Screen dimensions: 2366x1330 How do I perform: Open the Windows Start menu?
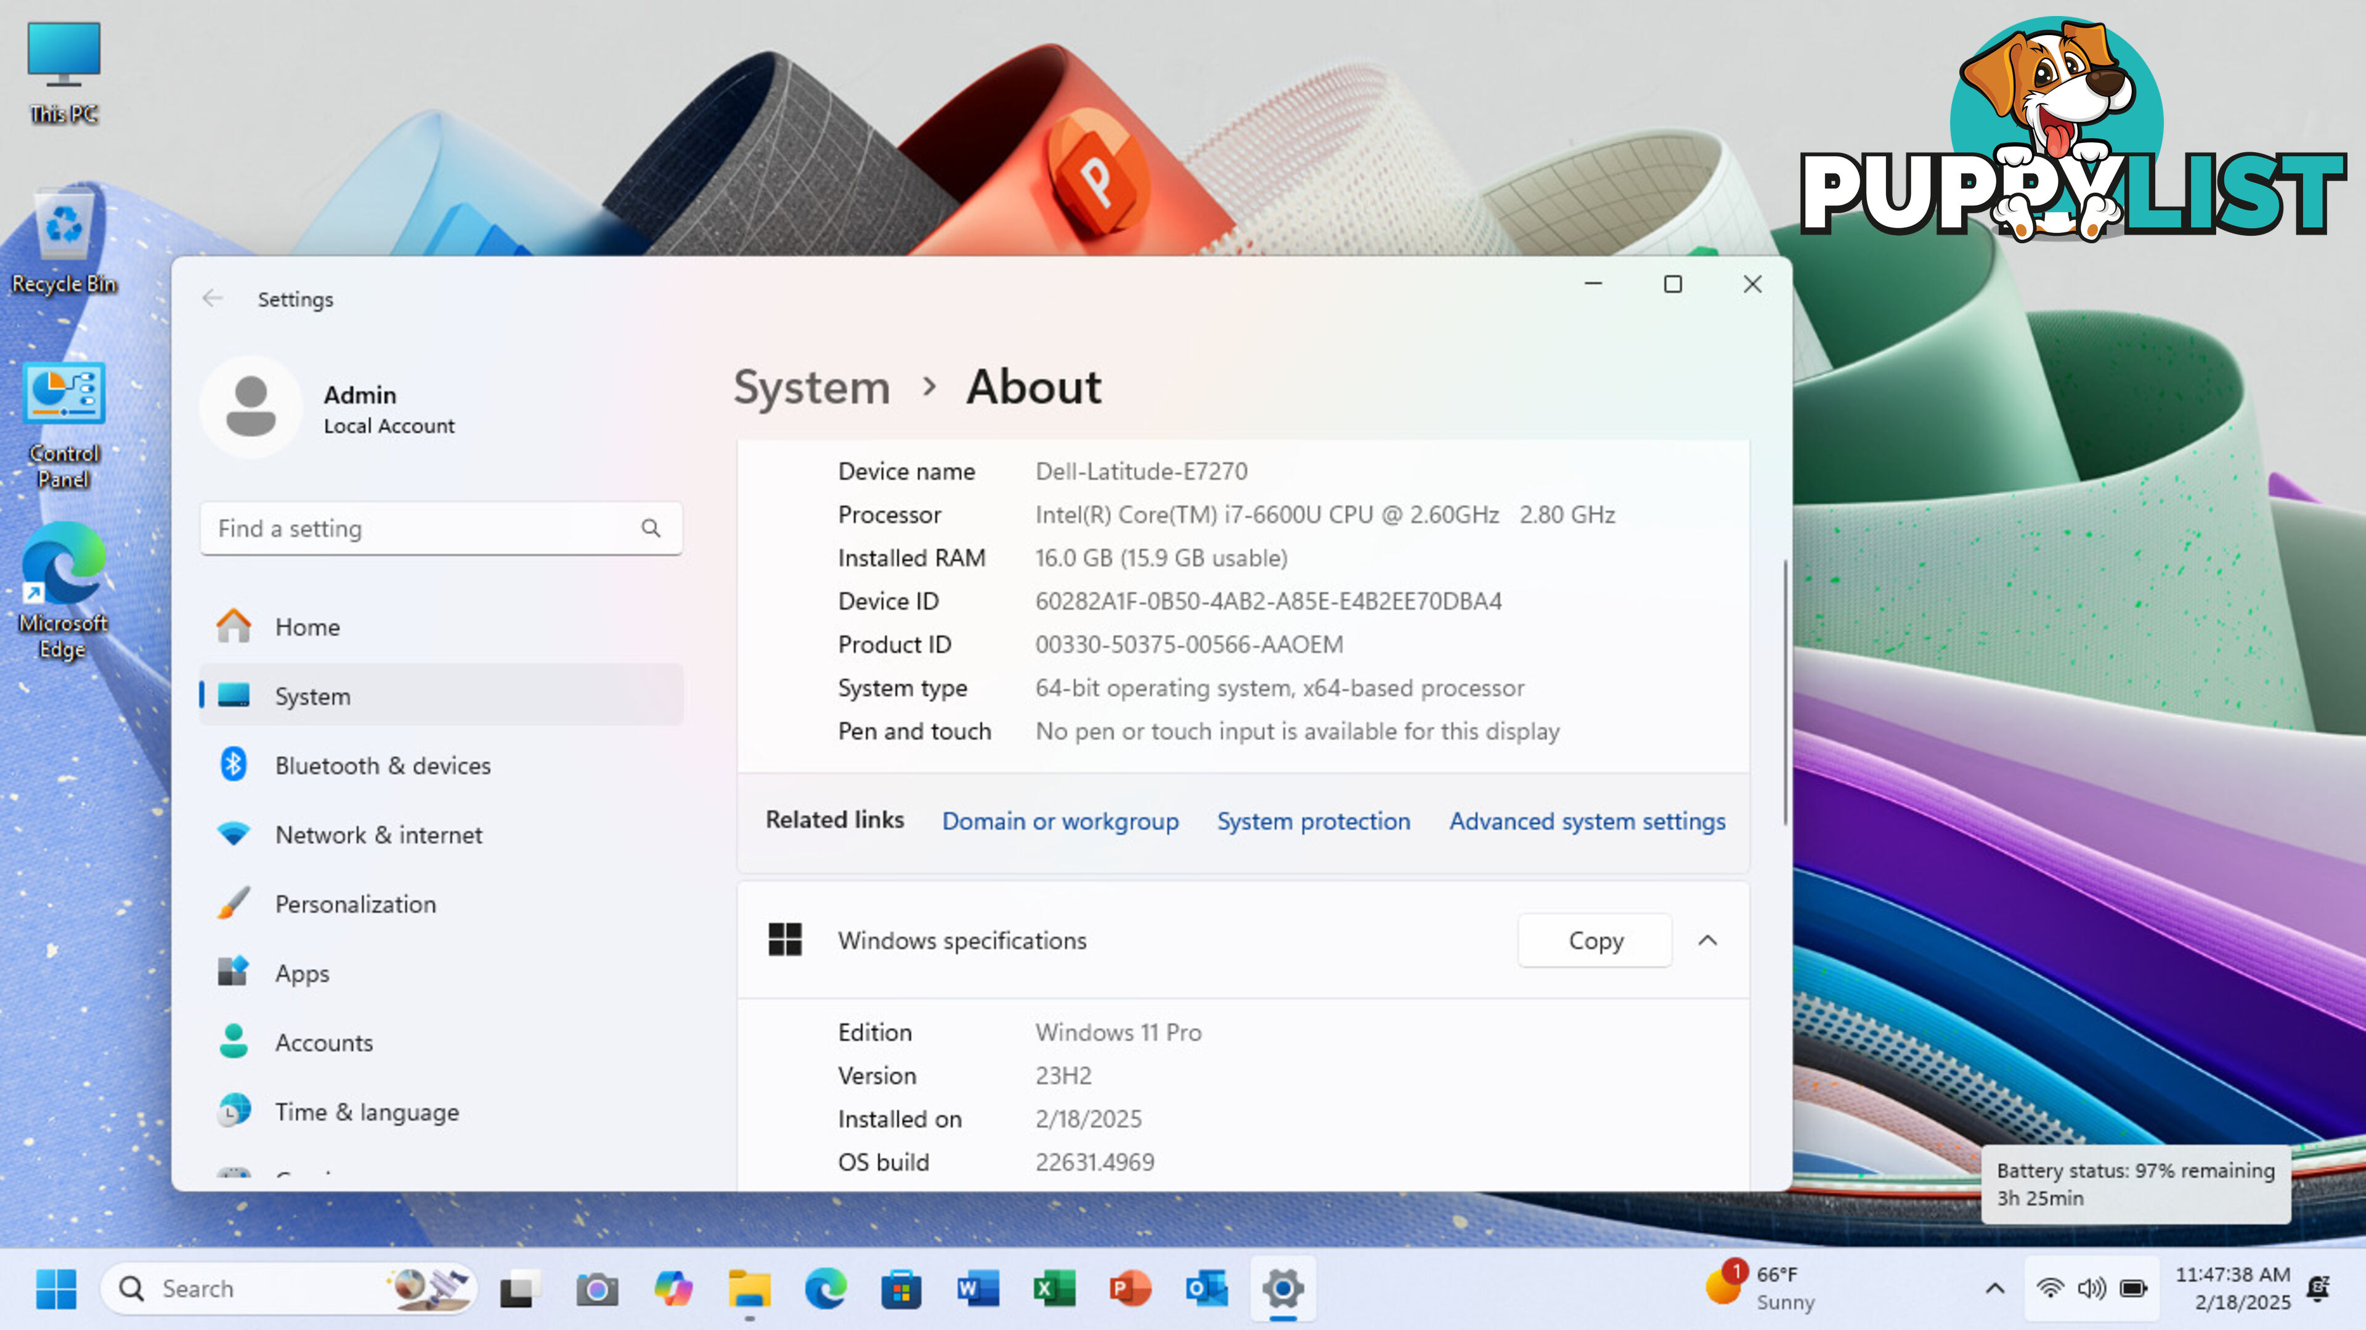56,1287
